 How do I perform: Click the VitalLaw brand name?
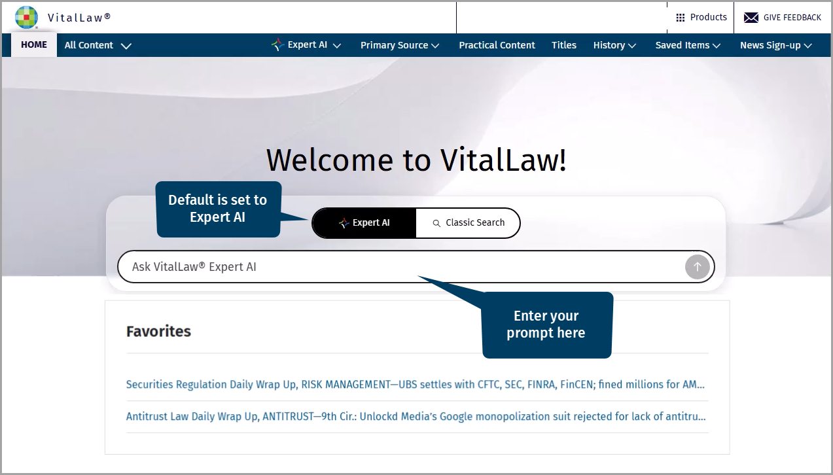tap(79, 18)
